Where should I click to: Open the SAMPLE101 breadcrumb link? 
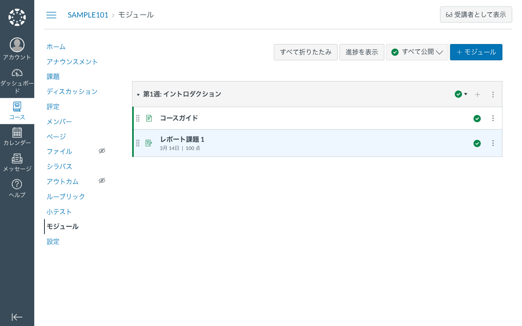(x=88, y=15)
